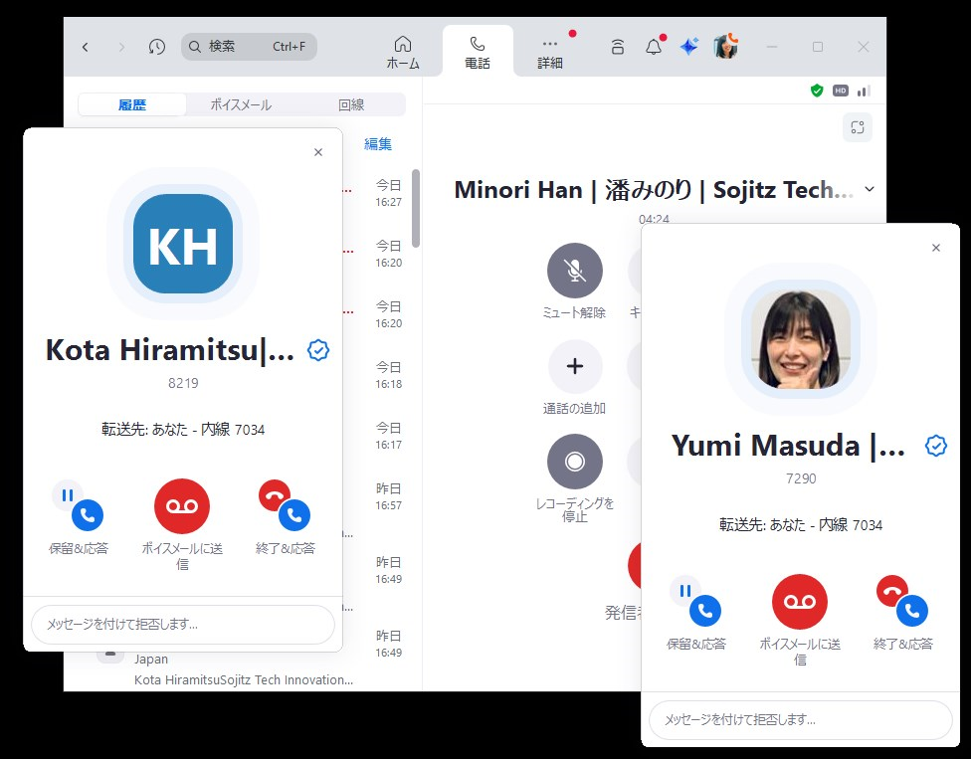Open notifications bell icon
Image resolution: width=971 pixels, height=759 pixels.
tap(654, 47)
